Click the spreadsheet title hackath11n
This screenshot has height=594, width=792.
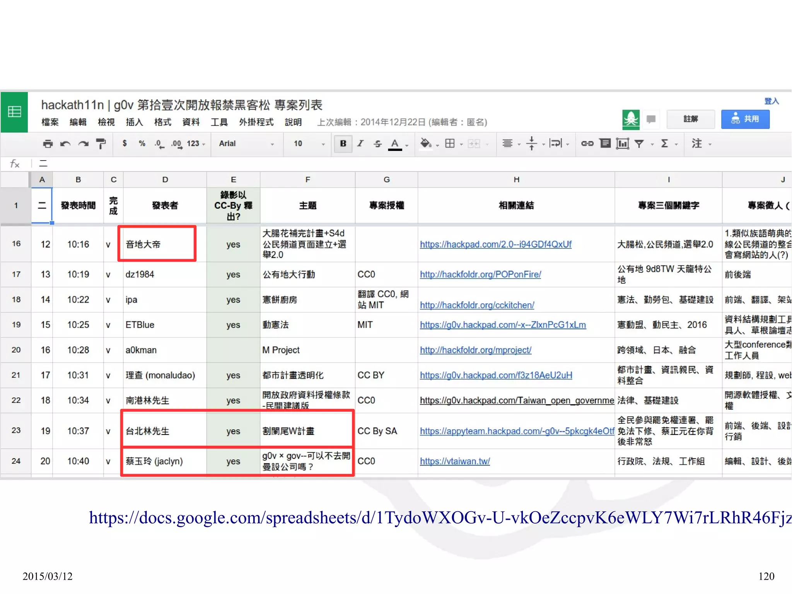(x=182, y=105)
